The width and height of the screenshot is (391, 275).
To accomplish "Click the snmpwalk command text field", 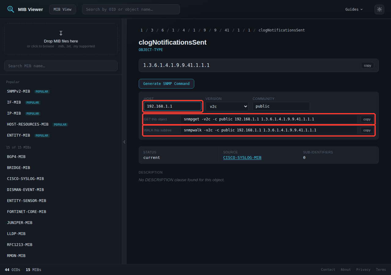I will tap(269, 130).
